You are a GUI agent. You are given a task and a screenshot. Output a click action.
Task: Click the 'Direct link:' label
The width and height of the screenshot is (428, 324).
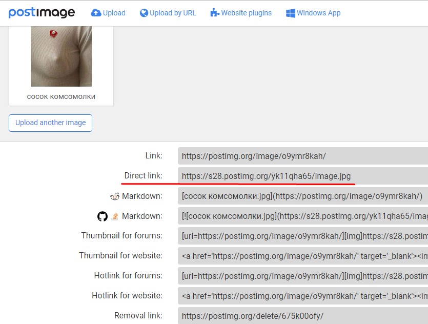pos(144,175)
